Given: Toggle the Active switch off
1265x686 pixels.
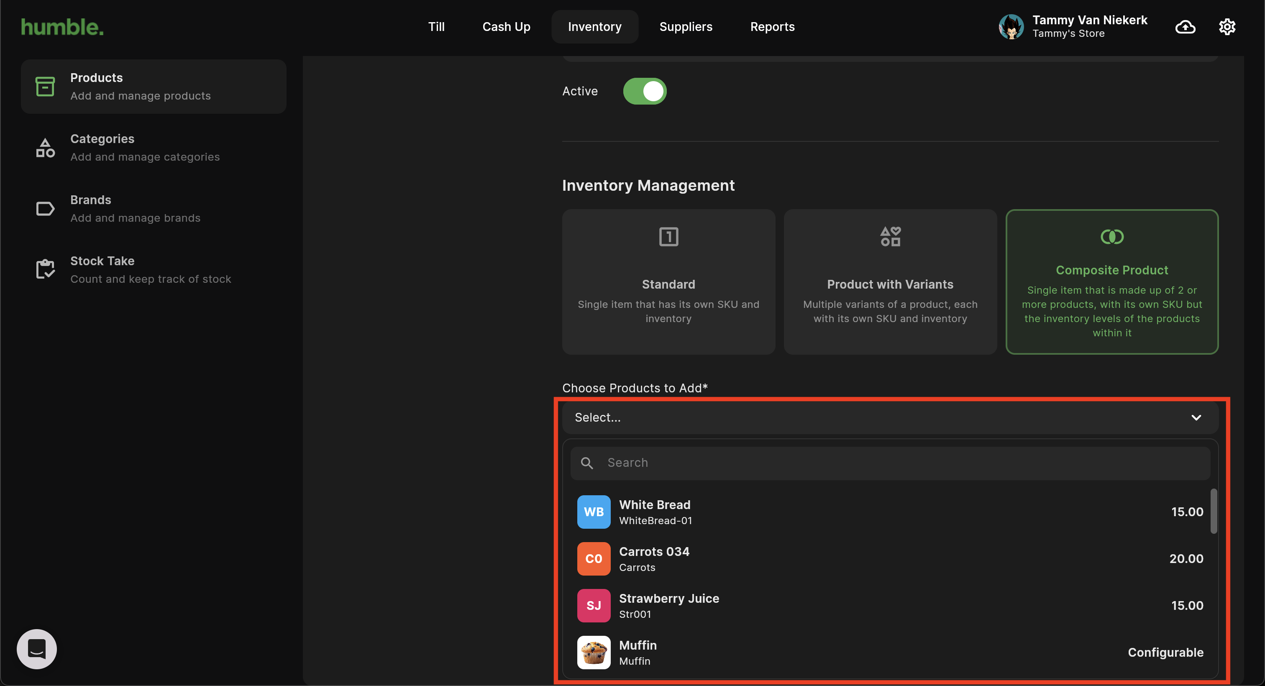Looking at the screenshot, I should pyautogui.click(x=645, y=91).
